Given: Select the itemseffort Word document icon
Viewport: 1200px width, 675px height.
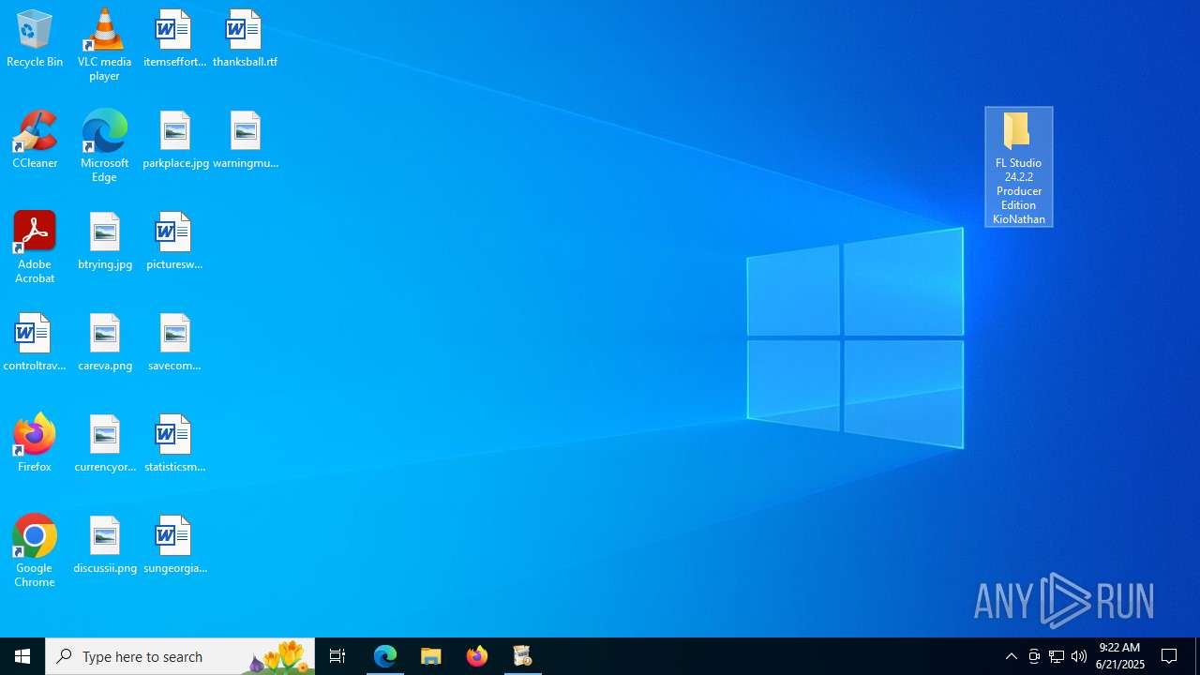Looking at the screenshot, I should (x=174, y=39).
